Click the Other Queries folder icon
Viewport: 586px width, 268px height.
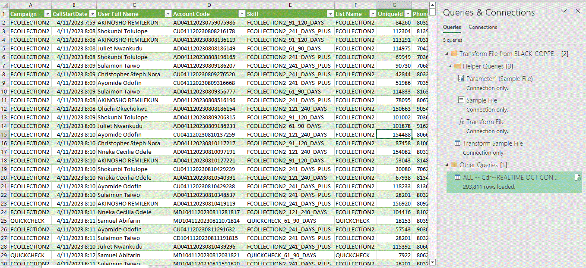(x=454, y=165)
